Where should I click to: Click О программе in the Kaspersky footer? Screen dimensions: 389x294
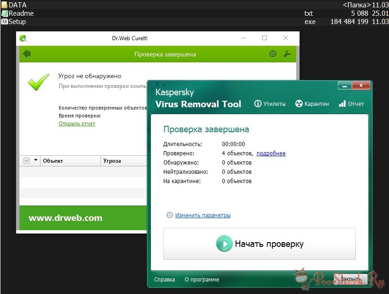(202, 280)
